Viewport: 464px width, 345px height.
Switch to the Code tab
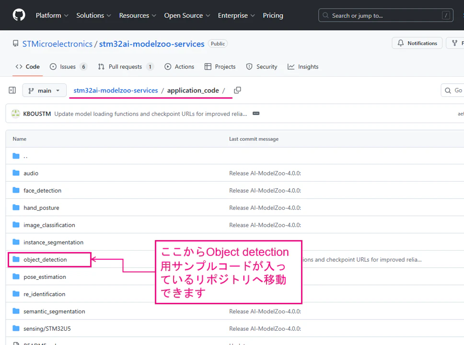click(27, 67)
